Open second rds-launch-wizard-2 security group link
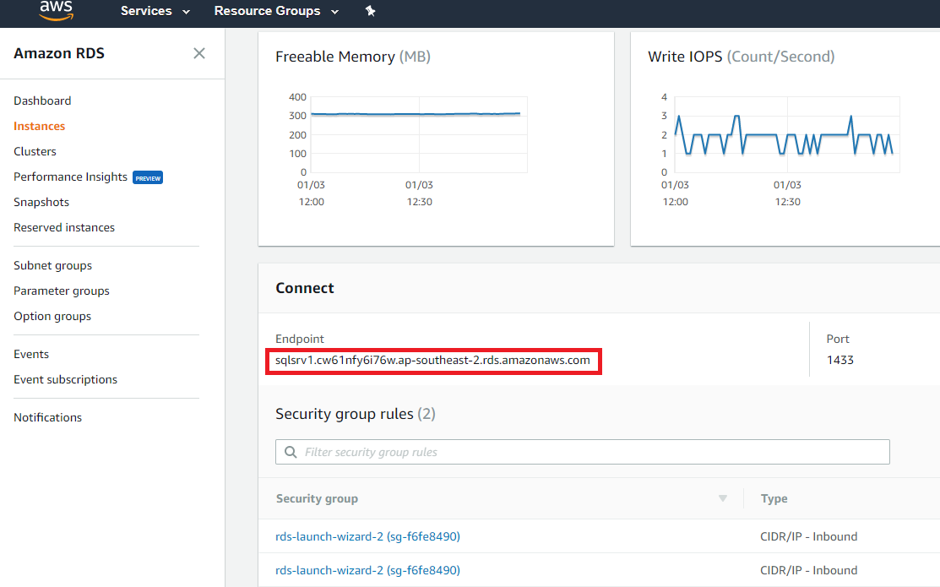Image resolution: width=940 pixels, height=587 pixels. [x=367, y=570]
